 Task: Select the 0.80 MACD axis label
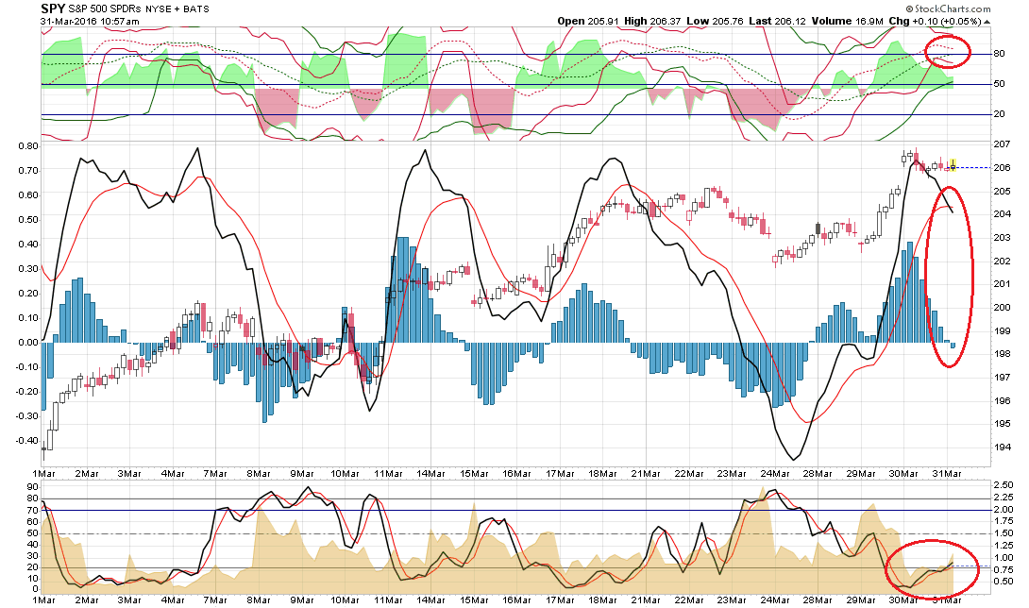point(29,145)
